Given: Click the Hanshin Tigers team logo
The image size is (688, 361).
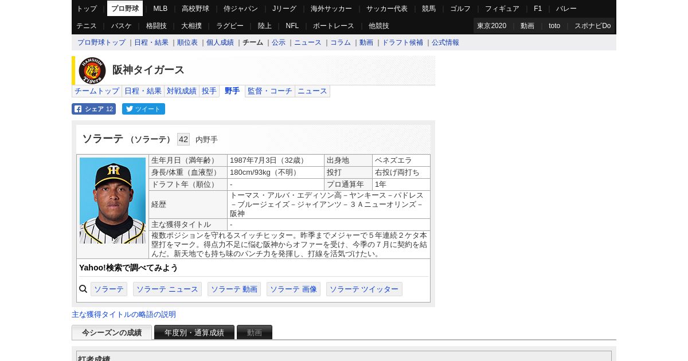Looking at the screenshot, I should click(x=92, y=70).
